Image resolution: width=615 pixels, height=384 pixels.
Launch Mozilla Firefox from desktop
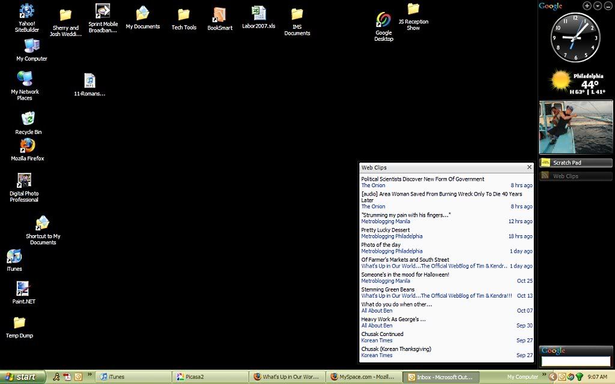pyautogui.click(x=28, y=149)
